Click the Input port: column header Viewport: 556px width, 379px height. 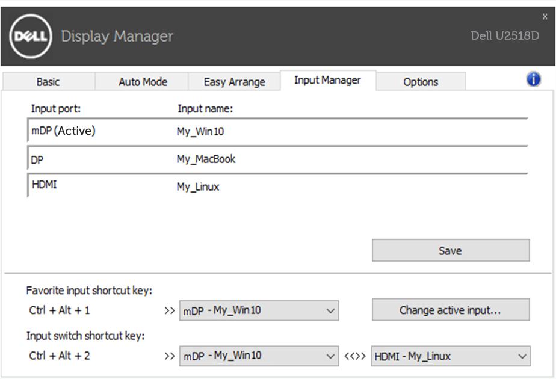coord(56,109)
